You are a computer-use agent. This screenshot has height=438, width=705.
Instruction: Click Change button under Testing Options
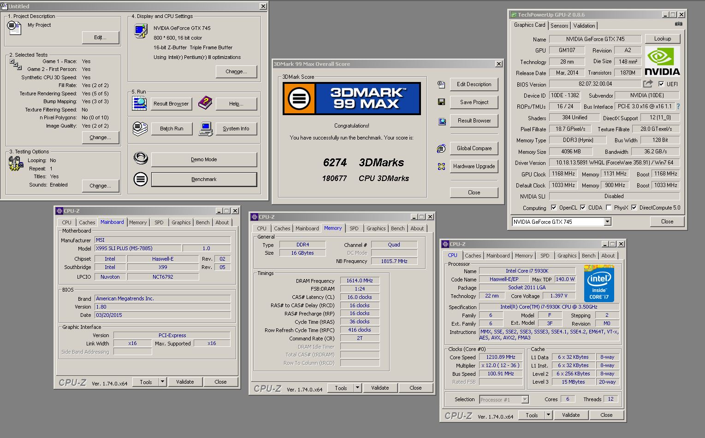tap(100, 186)
